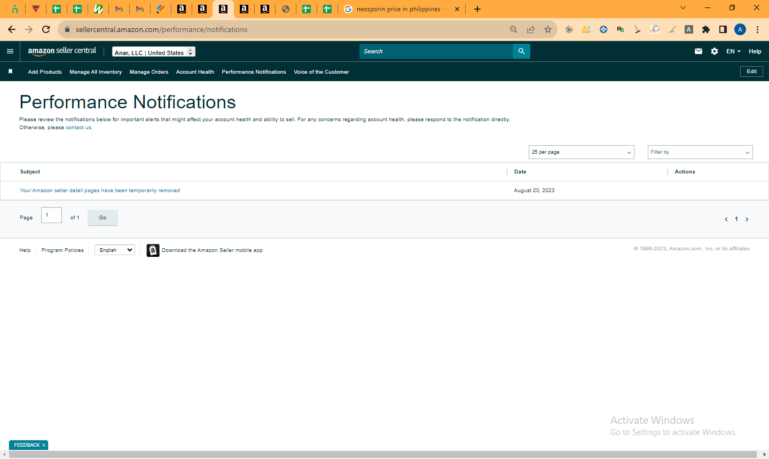
Task: Open the Chrome tab search chevron
Action: 683,8
